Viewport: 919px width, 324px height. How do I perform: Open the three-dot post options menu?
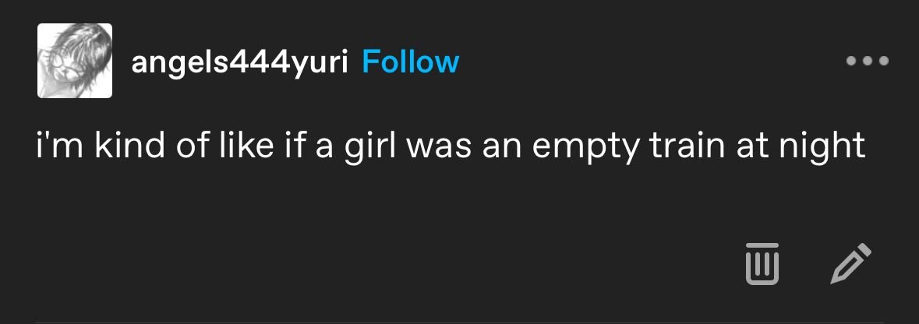tap(868, 61)
